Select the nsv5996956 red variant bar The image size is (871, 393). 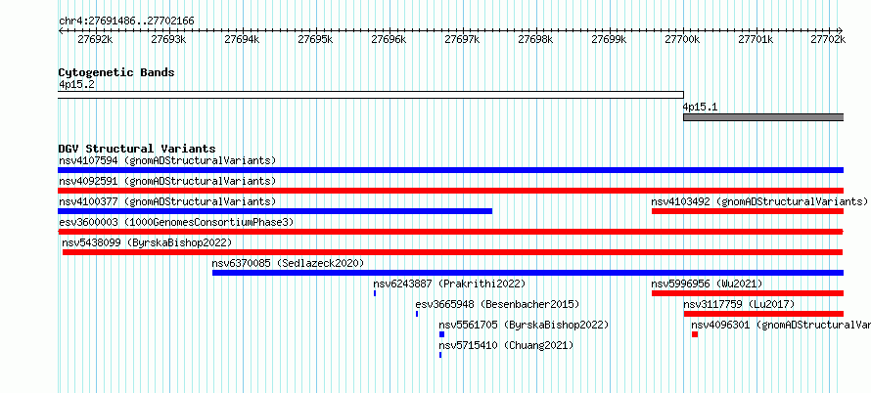pos(747,293)
